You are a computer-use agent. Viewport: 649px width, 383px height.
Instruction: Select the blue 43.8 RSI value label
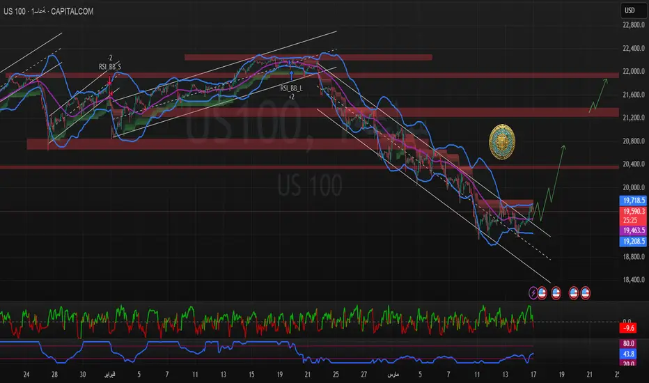(630, 354)
